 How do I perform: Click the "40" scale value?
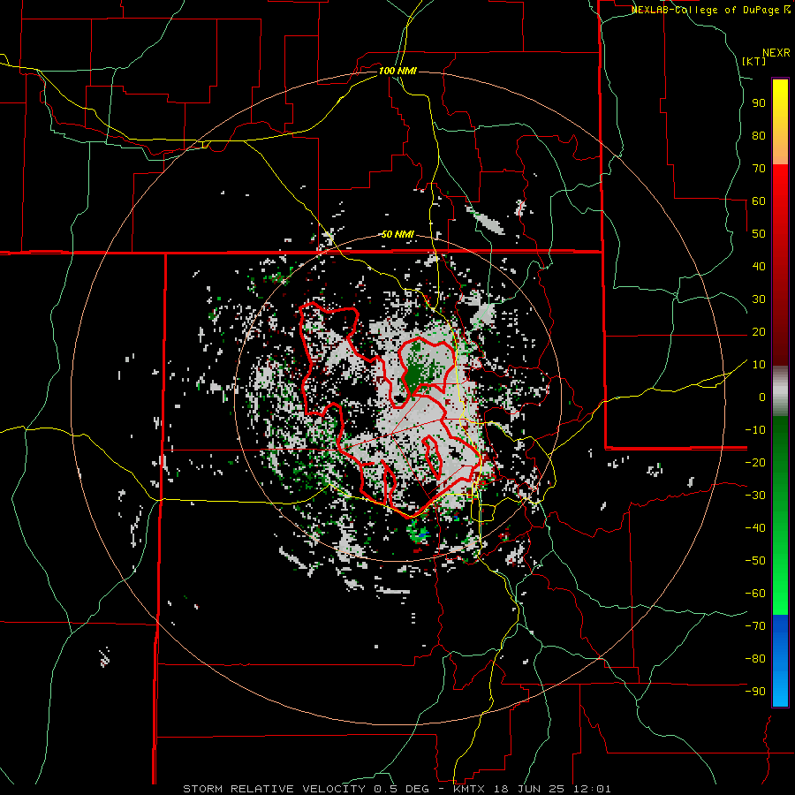point(759,267)
